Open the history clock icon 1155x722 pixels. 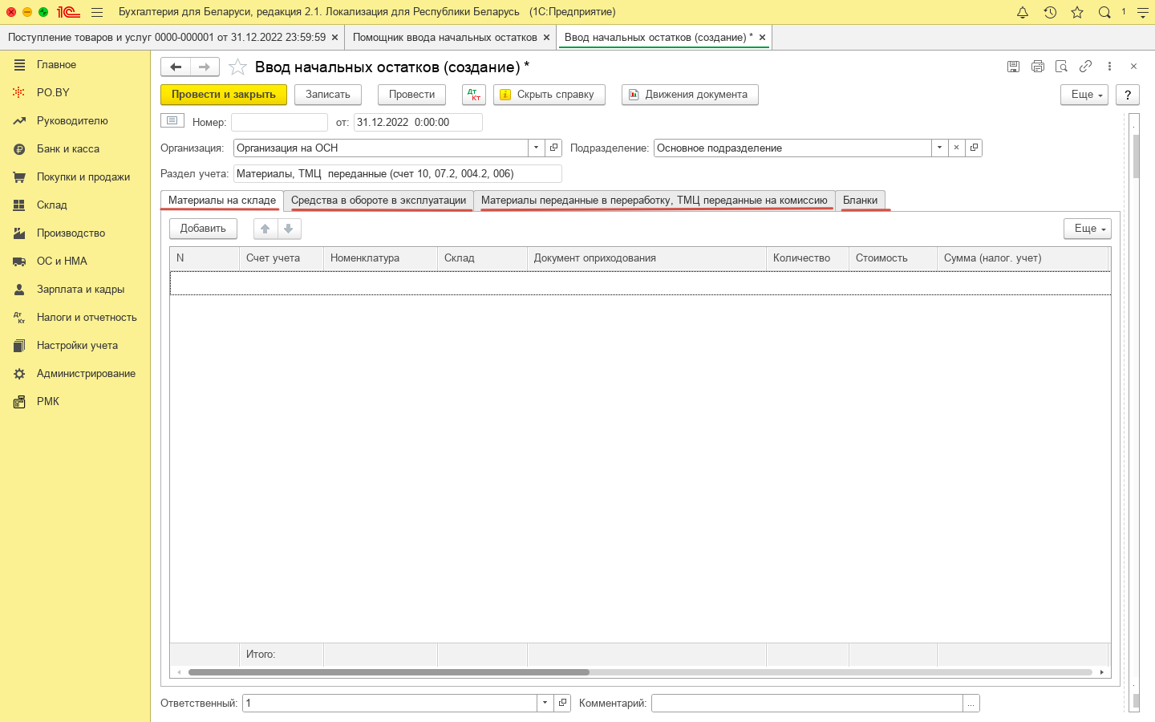1050,12
